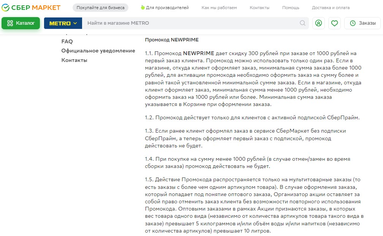Click Покупайте для бизнеса pill
The height and width of the screenshot is (236, 383).
(100, 8)
